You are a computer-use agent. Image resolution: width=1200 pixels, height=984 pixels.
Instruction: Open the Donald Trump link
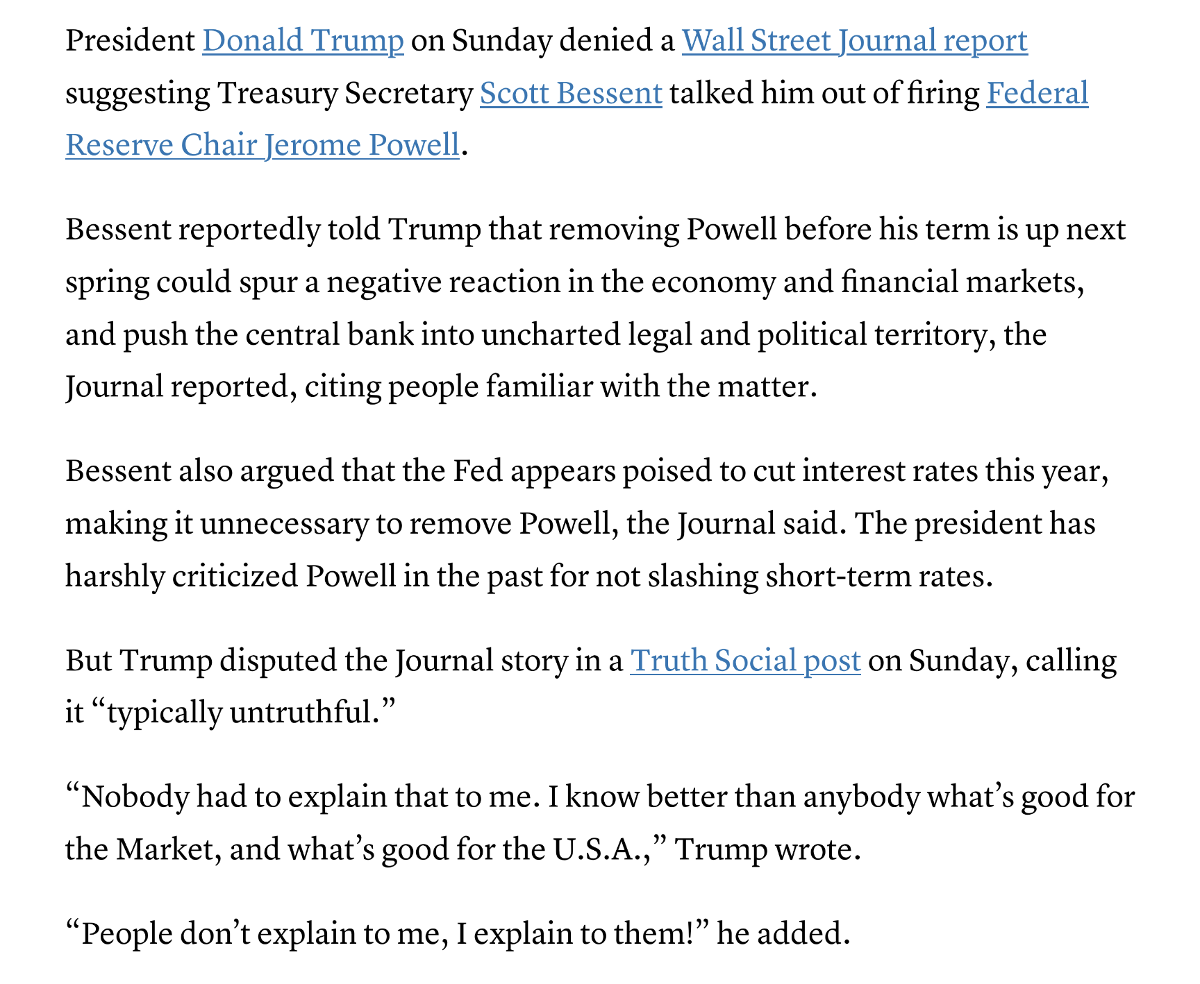pyautogui.click(x=303, y=41)
